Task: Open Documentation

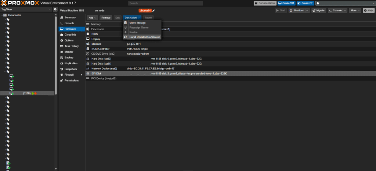Action: pyautogui.click(x=265, y=3)
